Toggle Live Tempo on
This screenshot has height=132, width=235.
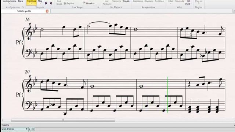coord(59,3)
